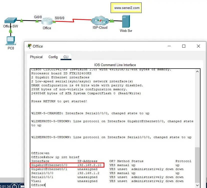Image resolution: width=207 pixels, height=188 pixels.
Task: Click the PC0 computer icon
Action: tap(11, 41)
